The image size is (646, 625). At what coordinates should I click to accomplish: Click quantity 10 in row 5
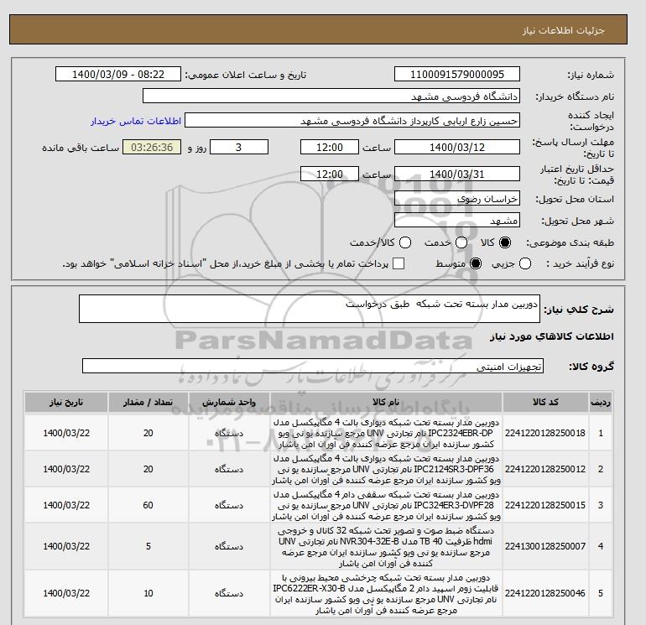coord(148,593)
